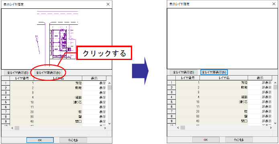Click down arrow of left vertical scrollbar
This screenshot has height=144, width=279.
(x=110, y=124)
